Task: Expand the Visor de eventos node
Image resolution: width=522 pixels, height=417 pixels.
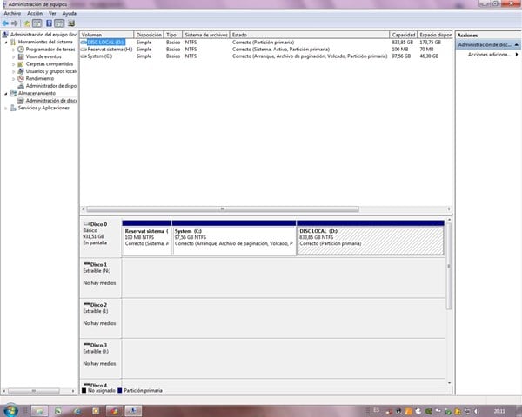Action: tap(13, 56)
